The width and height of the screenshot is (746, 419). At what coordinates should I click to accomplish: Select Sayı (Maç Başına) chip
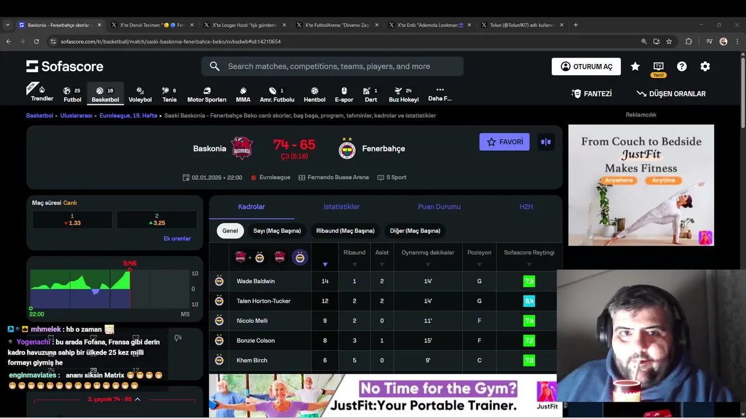coord(277,231)
